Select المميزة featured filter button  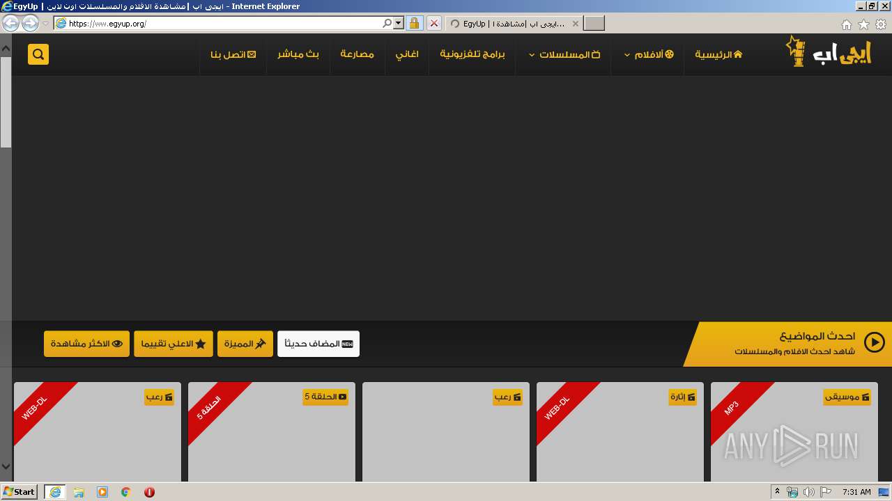point(245,344)
